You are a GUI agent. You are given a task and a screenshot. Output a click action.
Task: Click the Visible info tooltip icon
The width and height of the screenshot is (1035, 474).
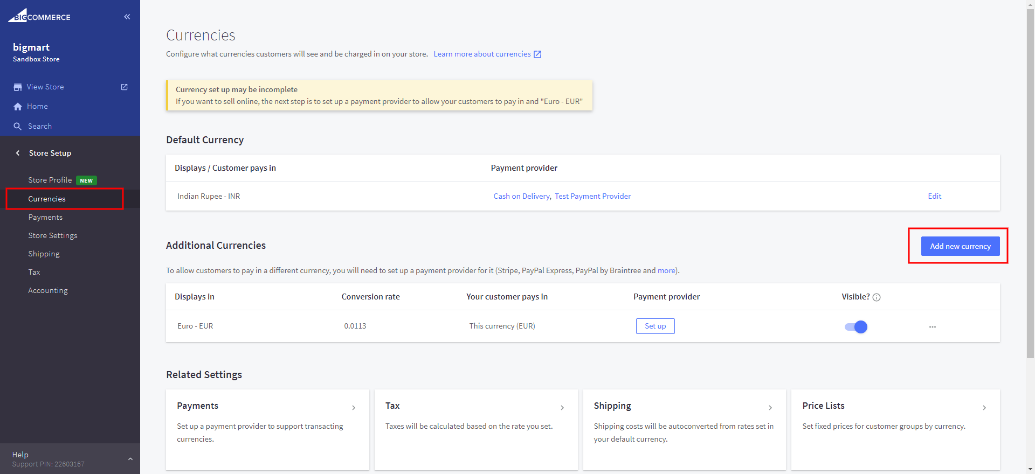click(877, 297)
